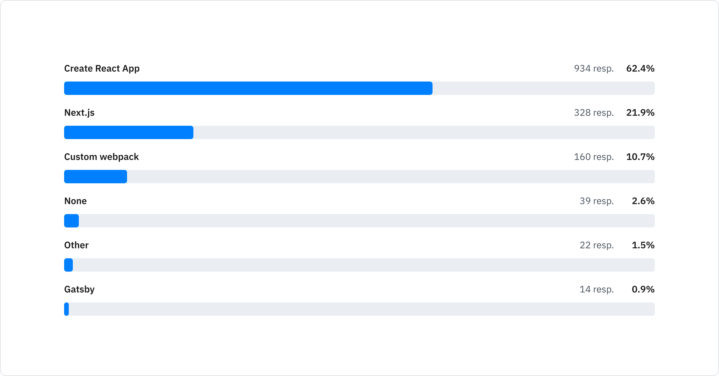Select the "Other" option label
Screen dimensions: 719x376
(76, 245)
